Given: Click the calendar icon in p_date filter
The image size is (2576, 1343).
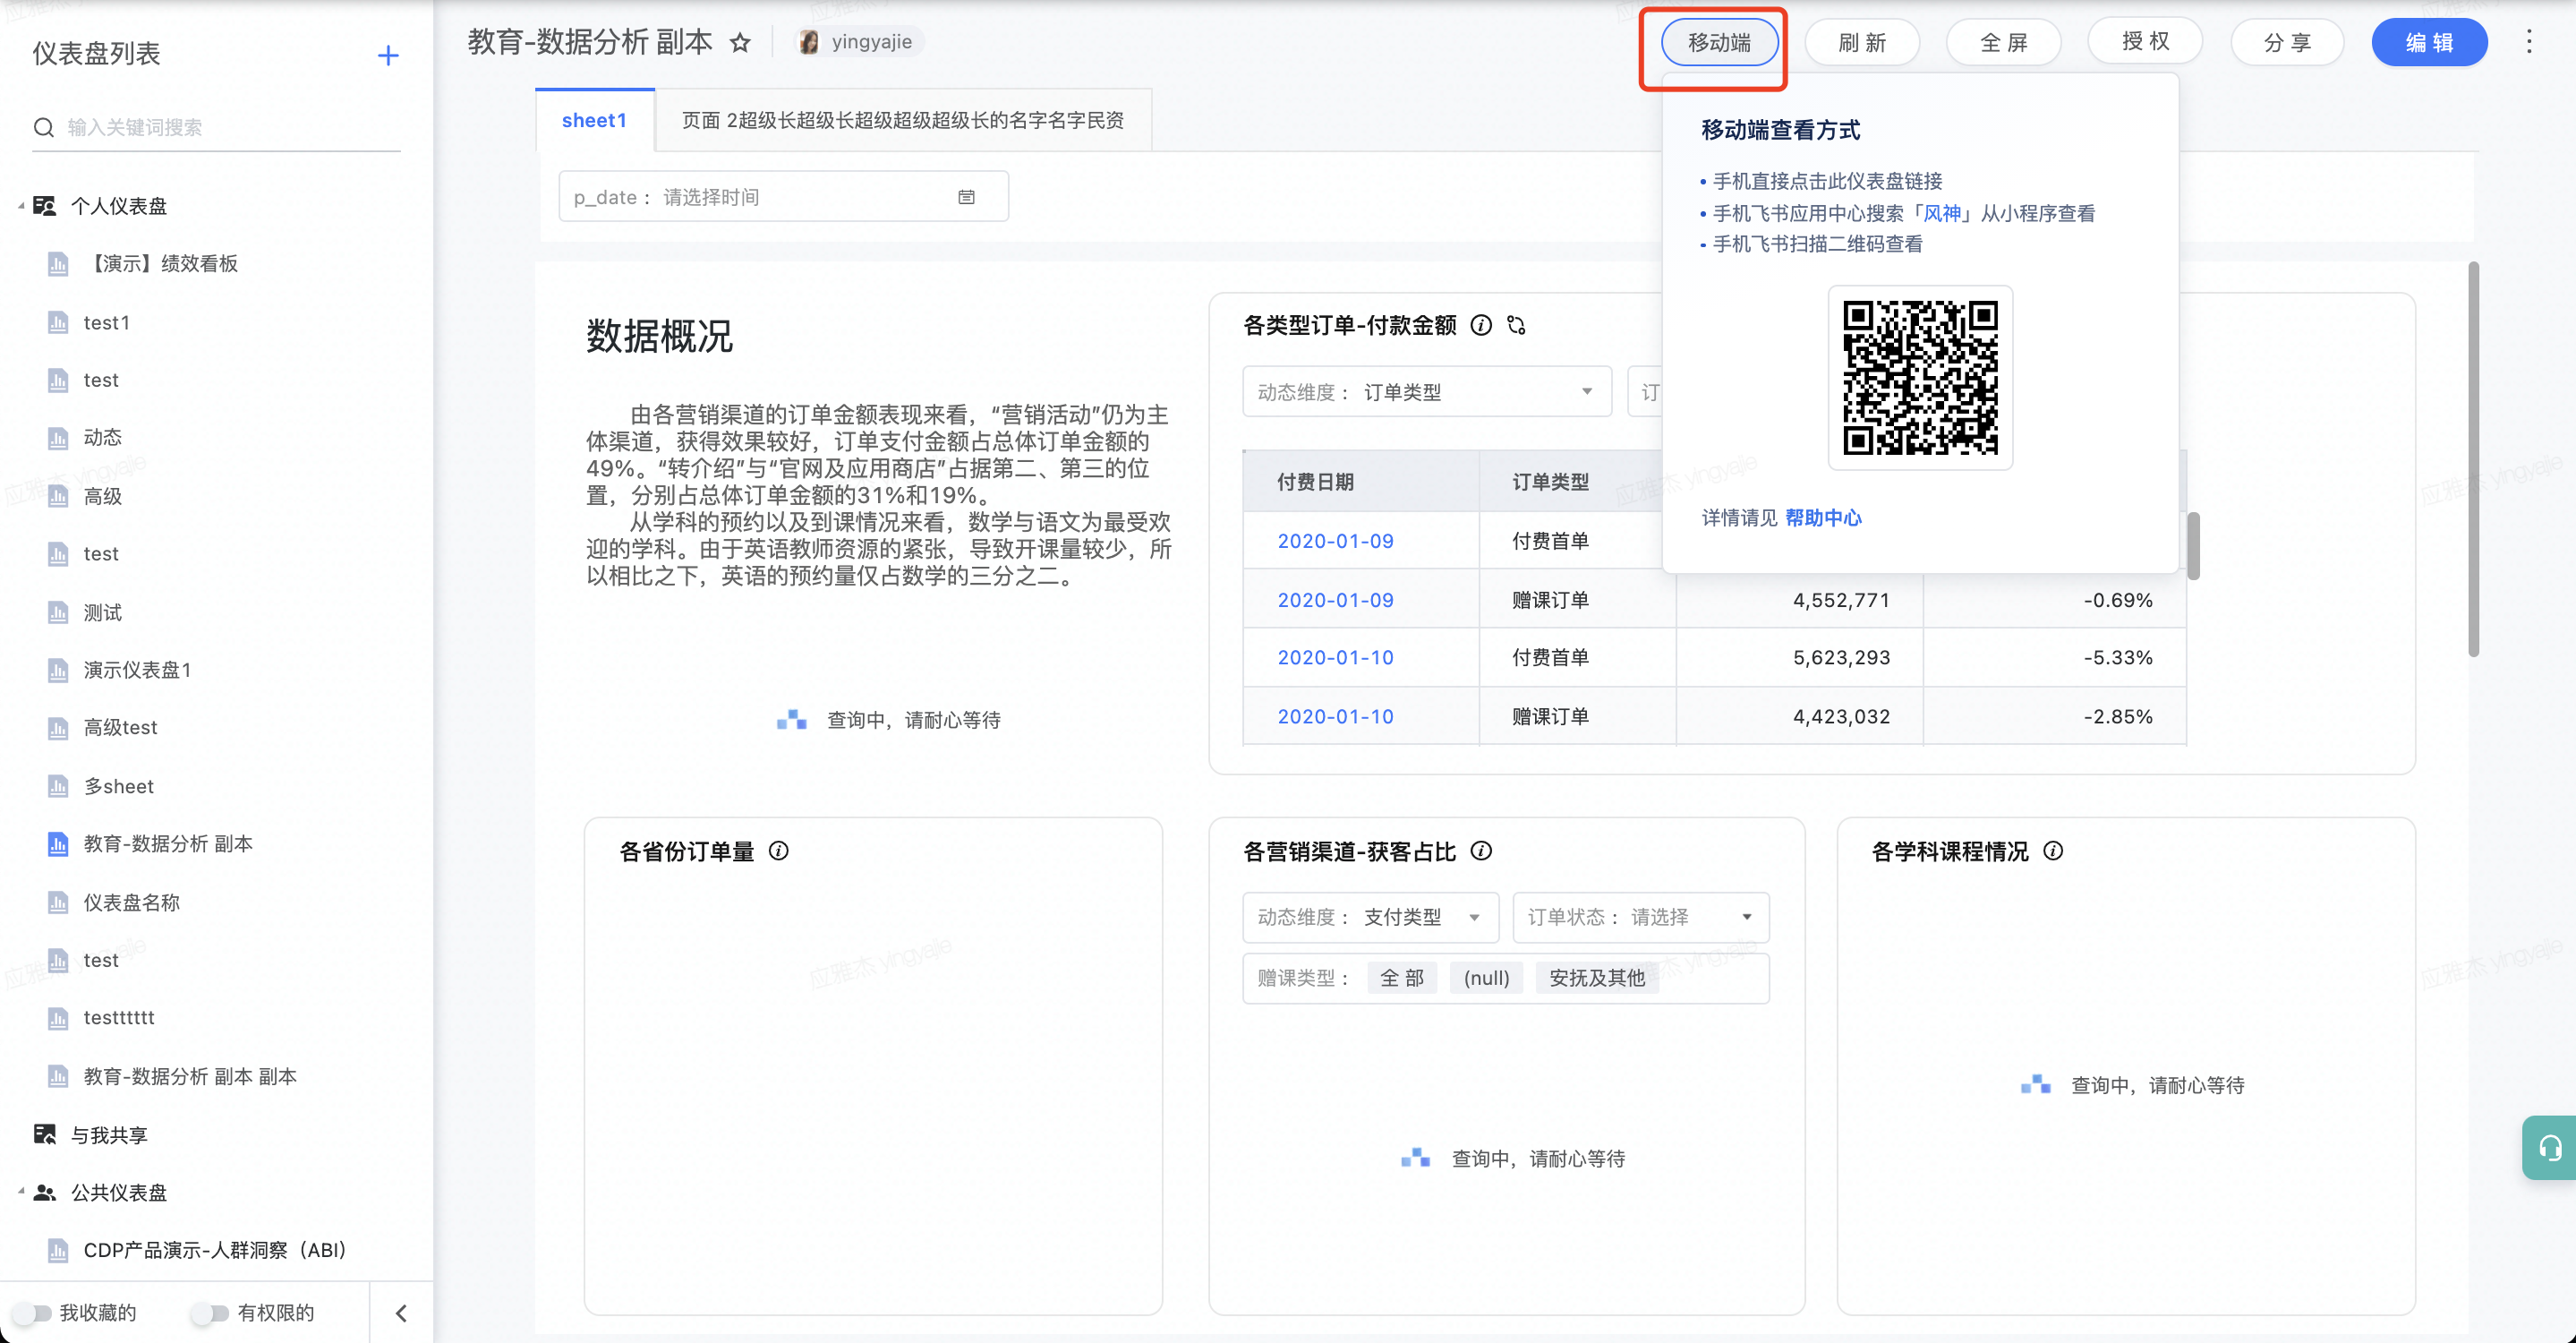Looking at the screenshot, I should [966, 197].
